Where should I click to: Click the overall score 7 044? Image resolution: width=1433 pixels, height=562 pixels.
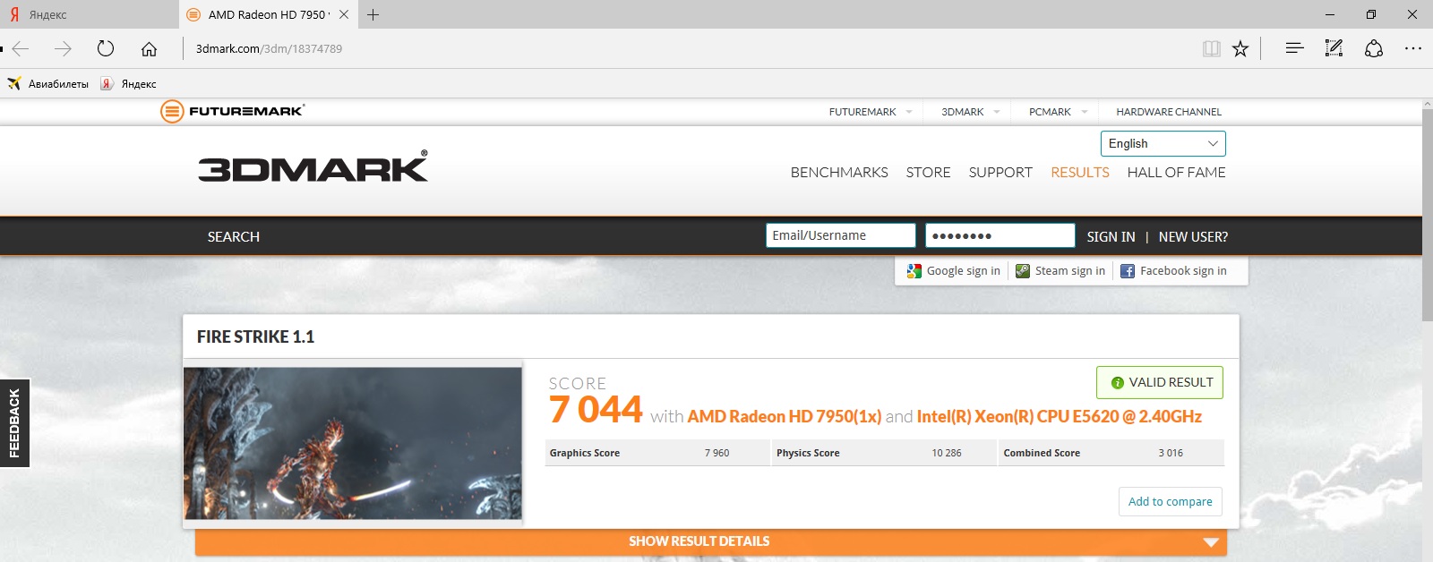(596, 410)
